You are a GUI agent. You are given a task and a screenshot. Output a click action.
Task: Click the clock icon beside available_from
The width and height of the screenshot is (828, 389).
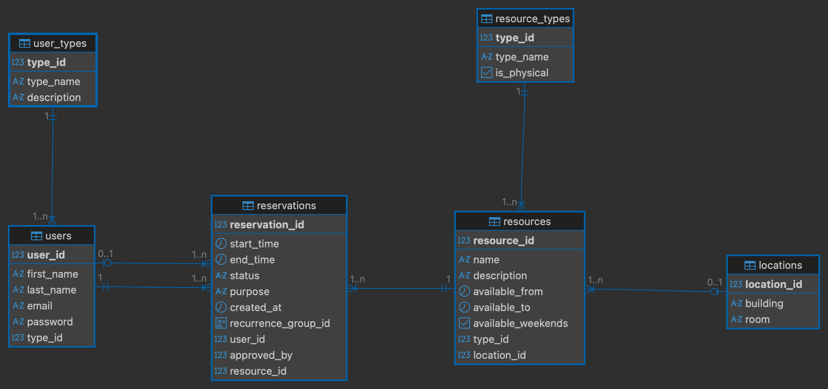pos(464,291)
